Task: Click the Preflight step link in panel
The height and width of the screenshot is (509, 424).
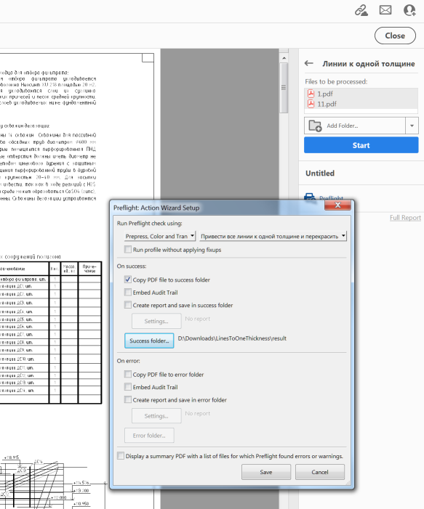Action: (331, 198)
